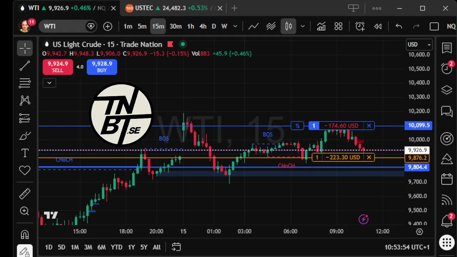The width and height of the screenshot is (457, 257).
Task: Select the weekly W timeframe
Action: click(224, 26)
